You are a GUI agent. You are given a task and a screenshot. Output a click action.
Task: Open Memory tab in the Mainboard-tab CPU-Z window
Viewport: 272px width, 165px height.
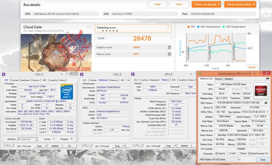(114, 80)
